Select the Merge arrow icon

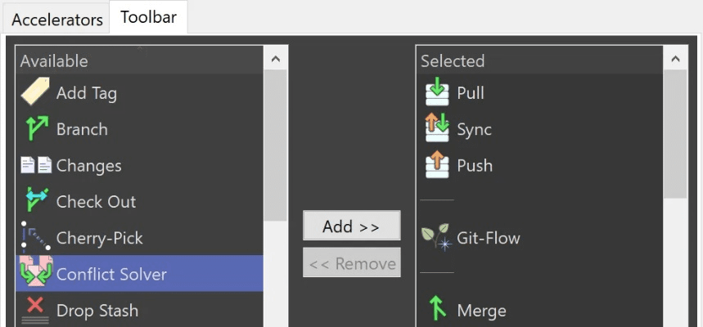click(437, 310)
